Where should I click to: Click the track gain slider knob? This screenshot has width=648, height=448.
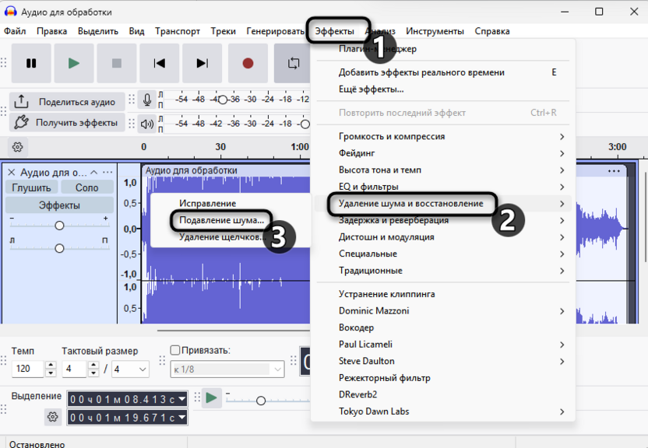[x=59, y=226]
